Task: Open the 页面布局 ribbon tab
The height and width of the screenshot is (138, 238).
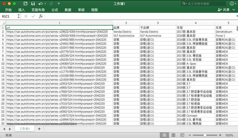Action: click(38, 10)
